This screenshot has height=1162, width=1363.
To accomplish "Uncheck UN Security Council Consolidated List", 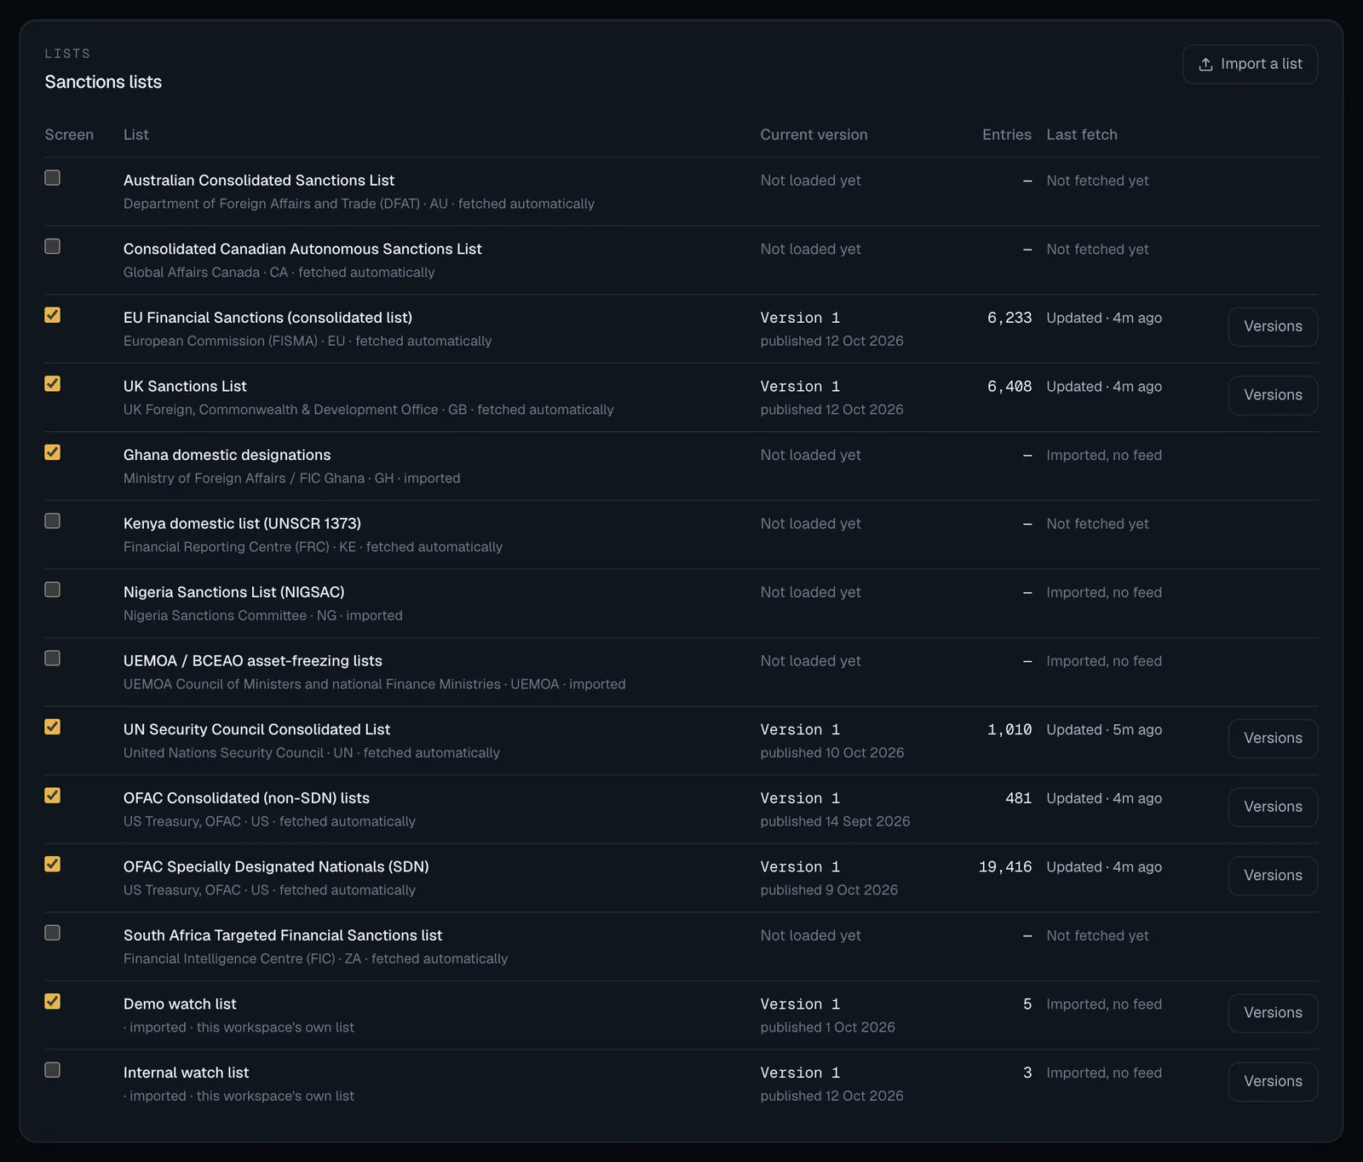I will (53, 727).
